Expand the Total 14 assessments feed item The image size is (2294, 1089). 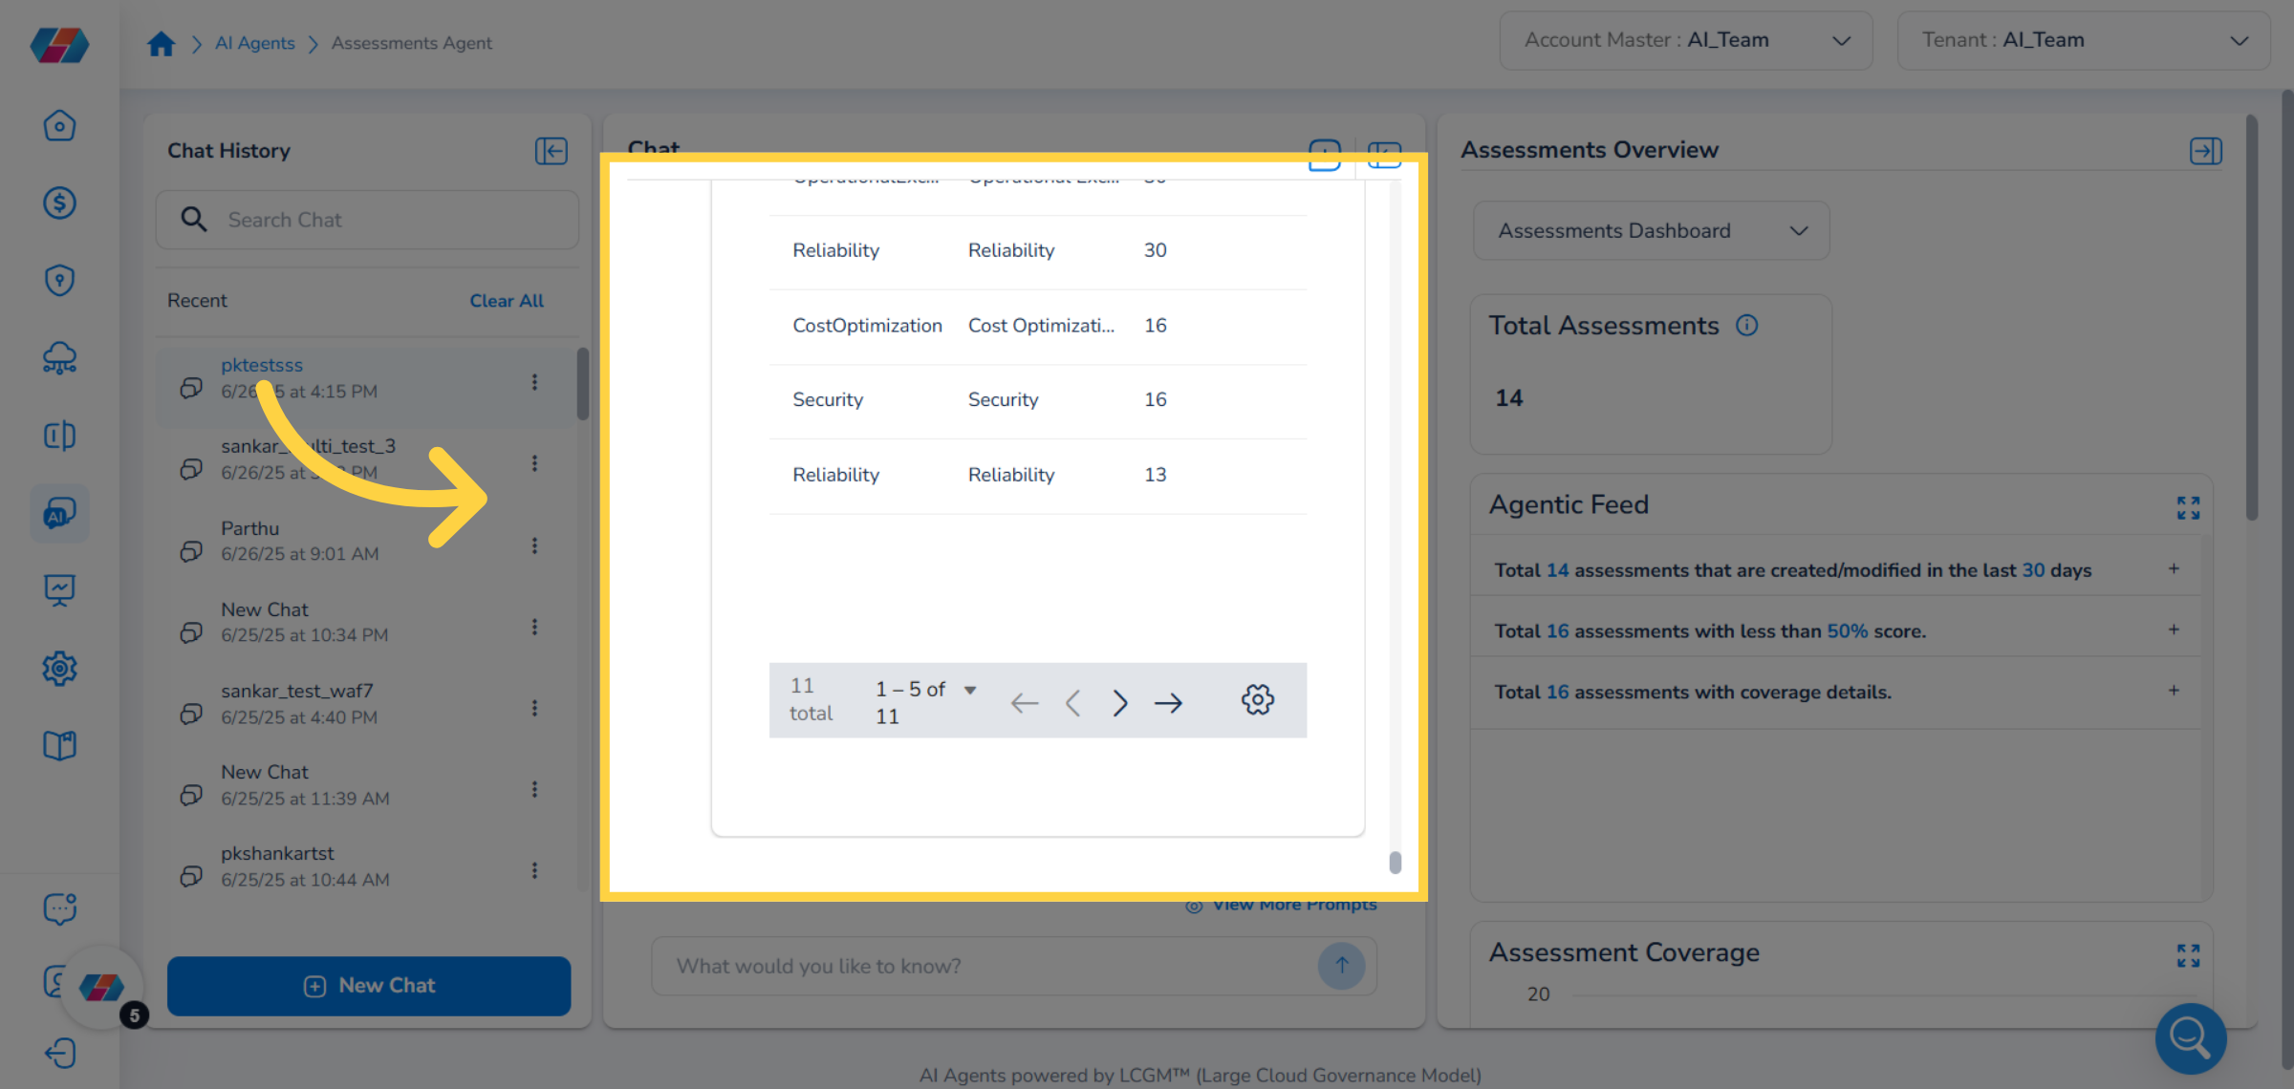(x=2173, y=567)
